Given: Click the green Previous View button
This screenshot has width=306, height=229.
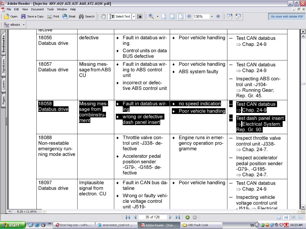Looking at the screenshot, I should pyautogui.click(x=188, y=217).
